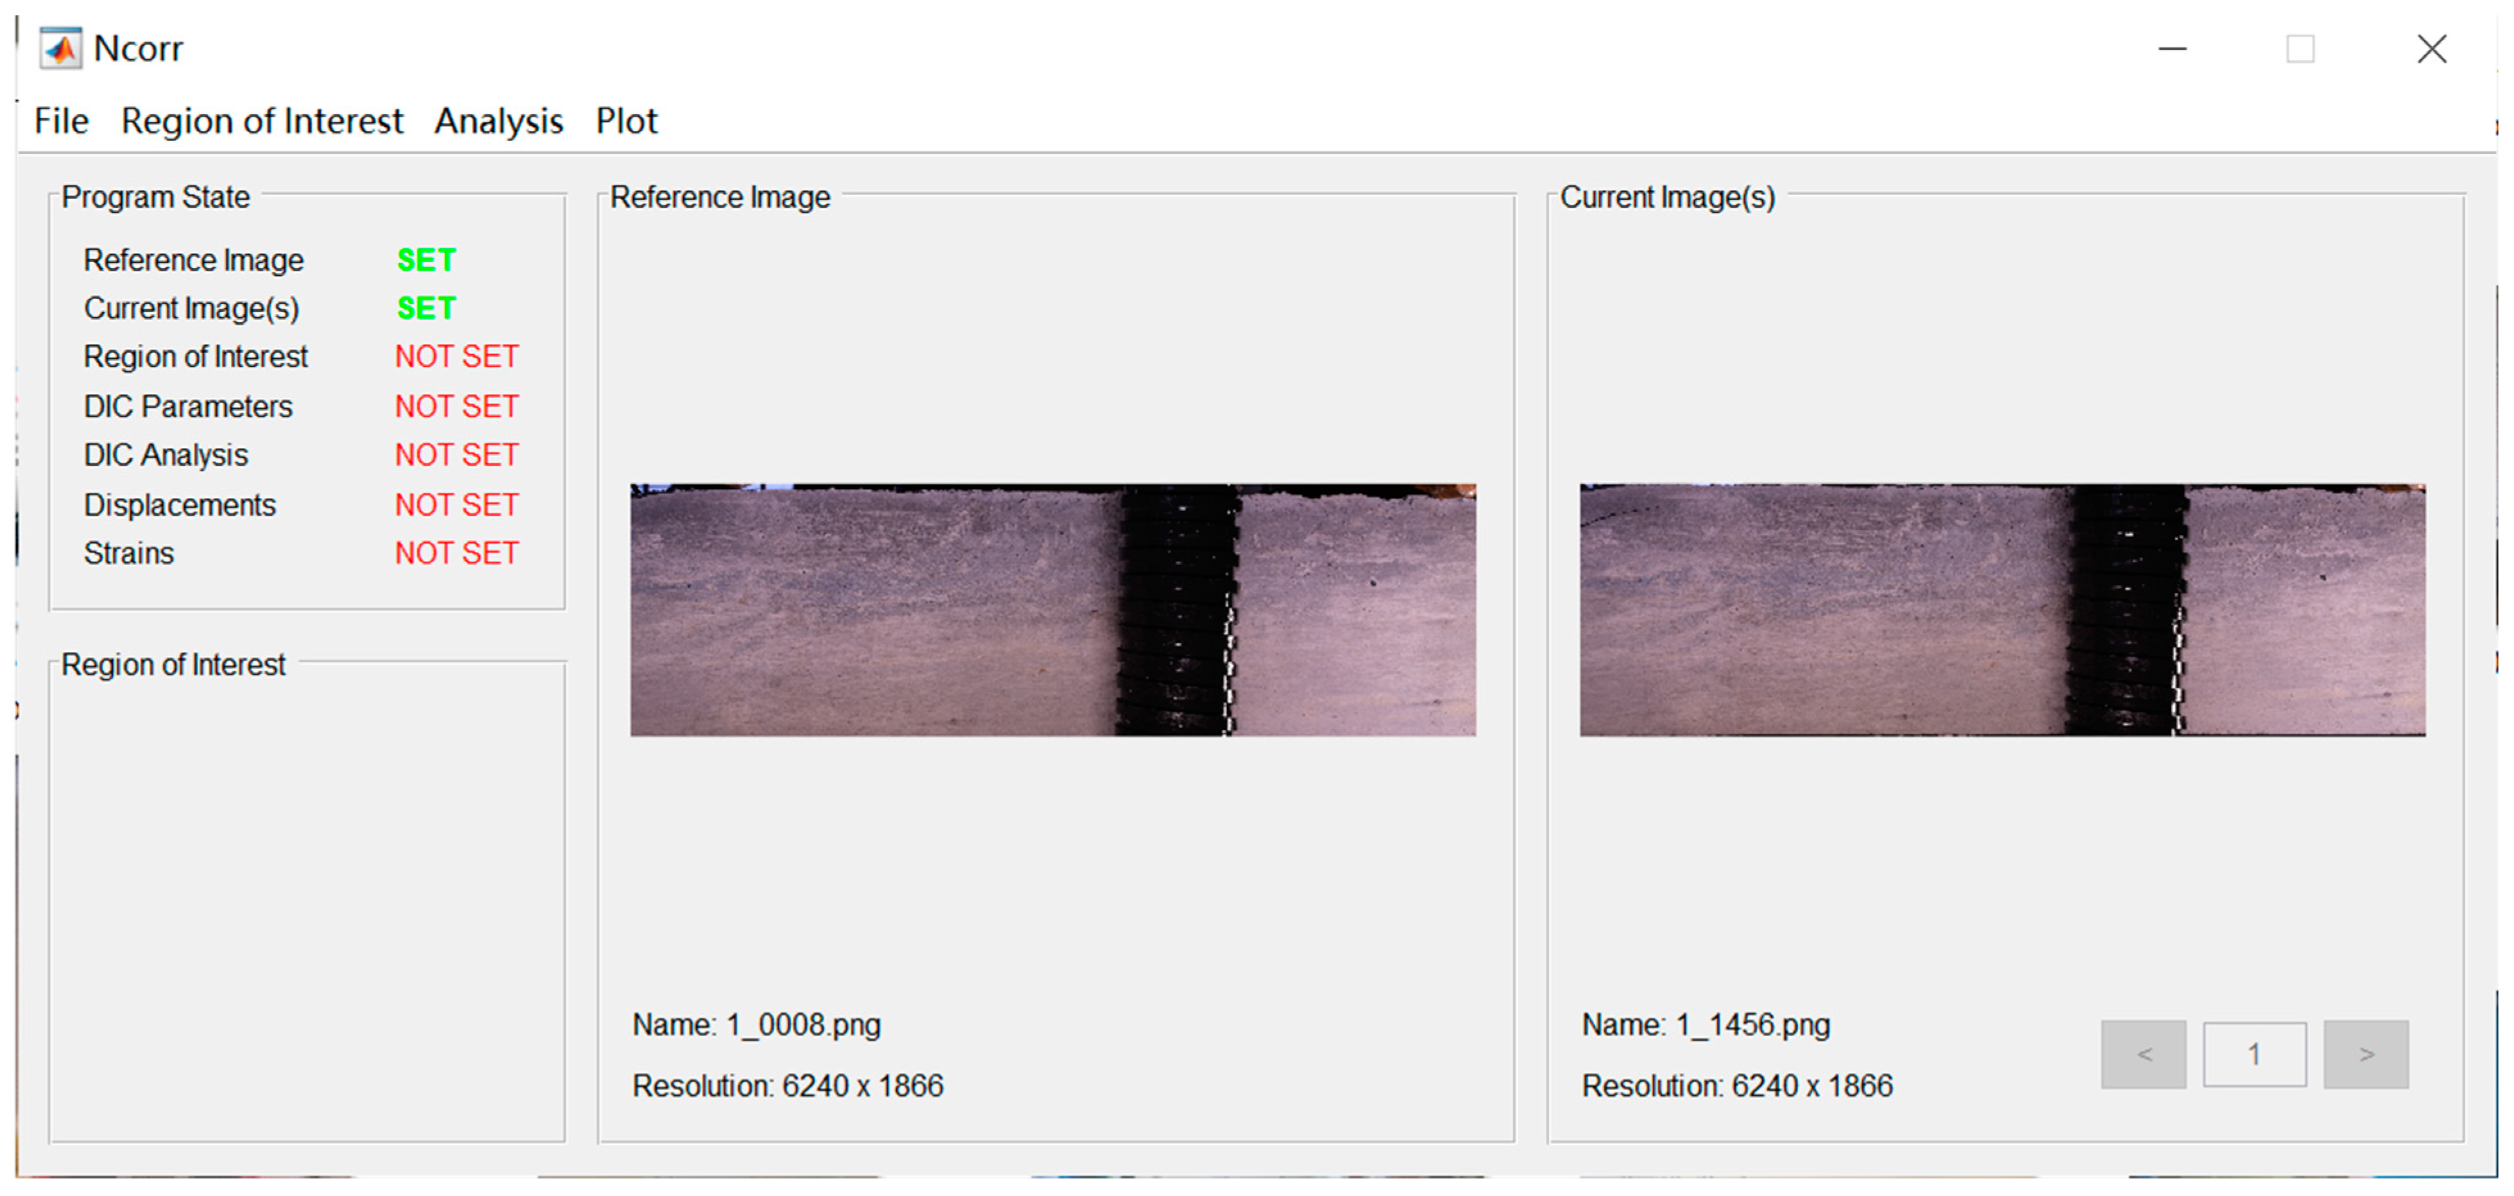Click the current image thumbnail

2001,609
